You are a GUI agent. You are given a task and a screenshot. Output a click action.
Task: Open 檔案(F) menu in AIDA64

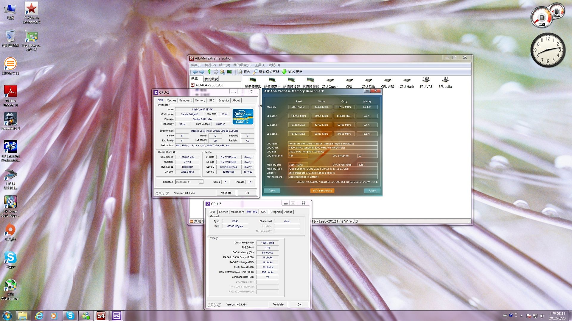pos(196,65)
